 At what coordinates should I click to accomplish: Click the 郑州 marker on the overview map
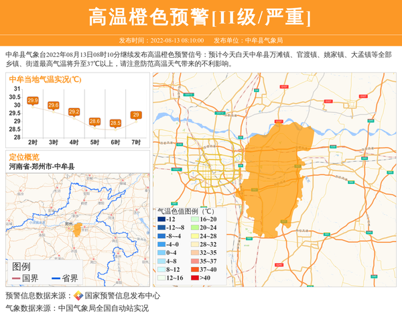69,224
